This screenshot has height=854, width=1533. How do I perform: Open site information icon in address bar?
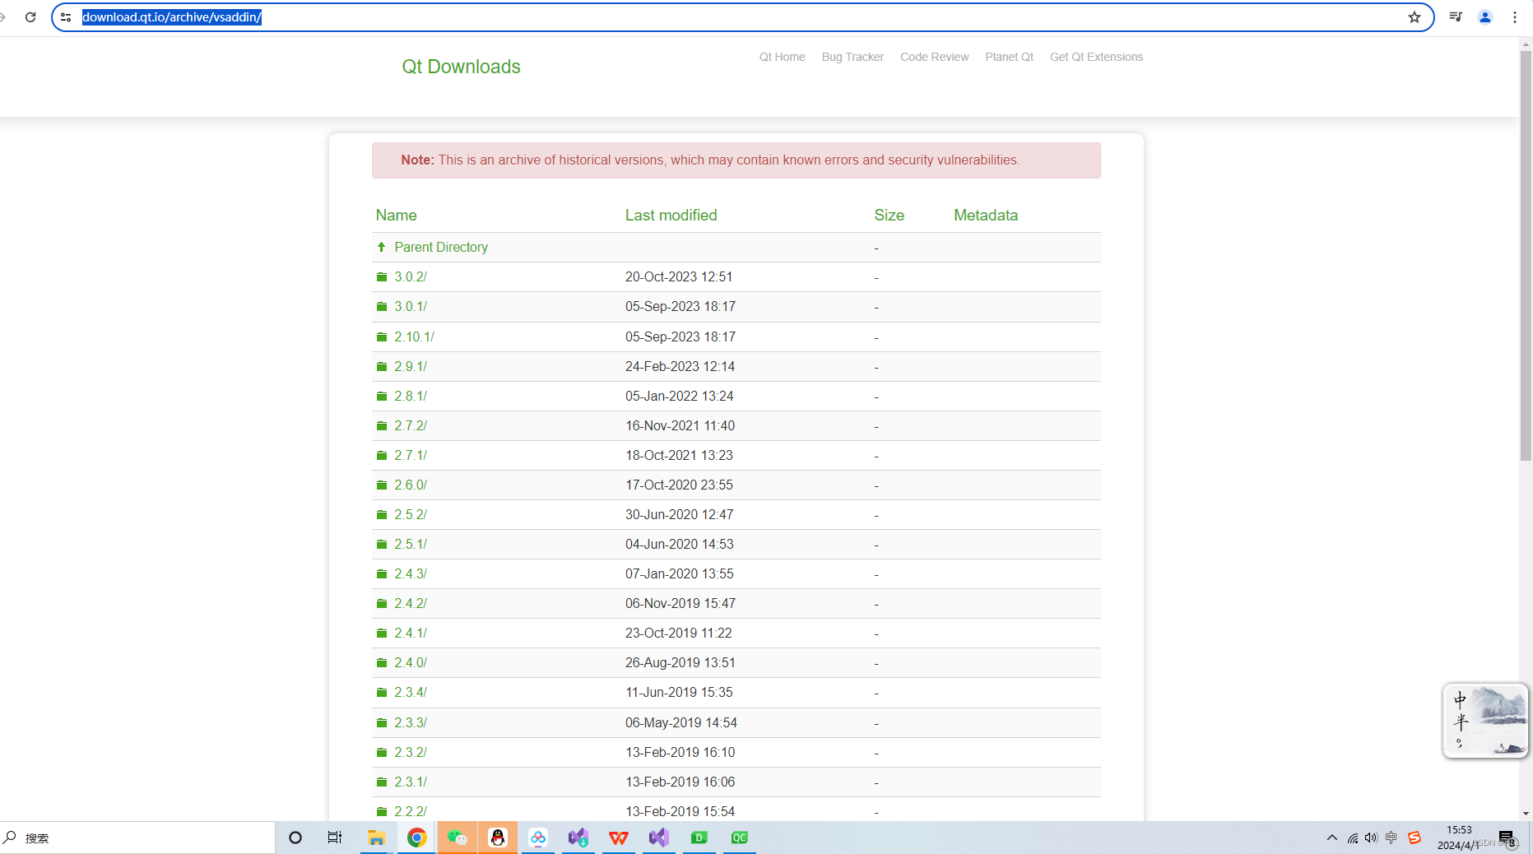pyautogui.click(x=66, y=17)
